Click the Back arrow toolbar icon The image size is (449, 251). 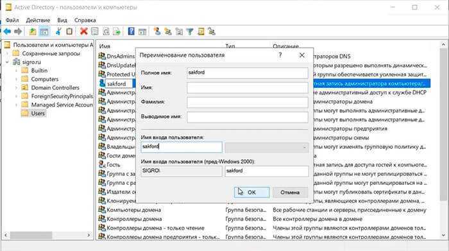point(7,31)
